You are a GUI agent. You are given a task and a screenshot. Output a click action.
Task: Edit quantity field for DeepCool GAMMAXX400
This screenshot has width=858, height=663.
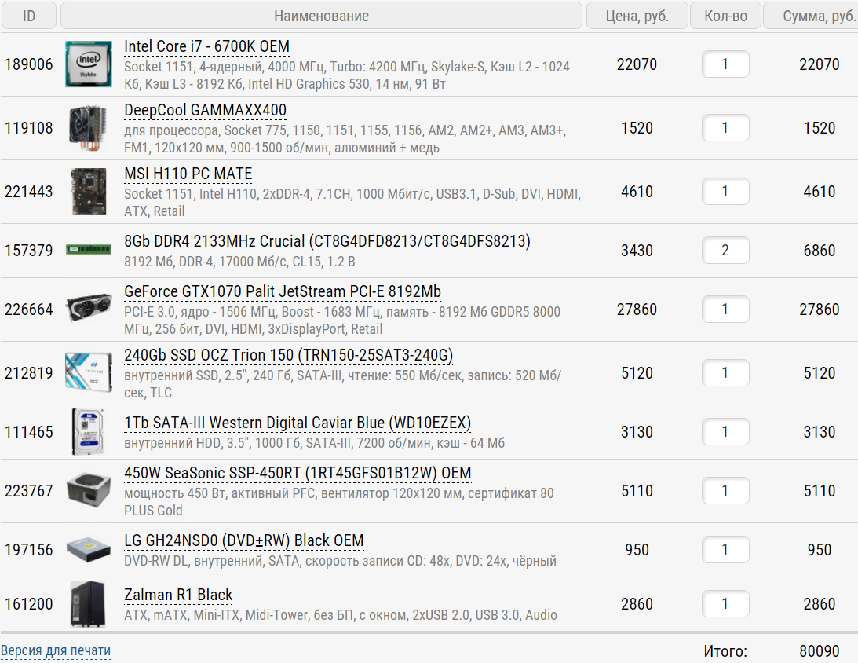pyautogui.click(x=725, y=127)
